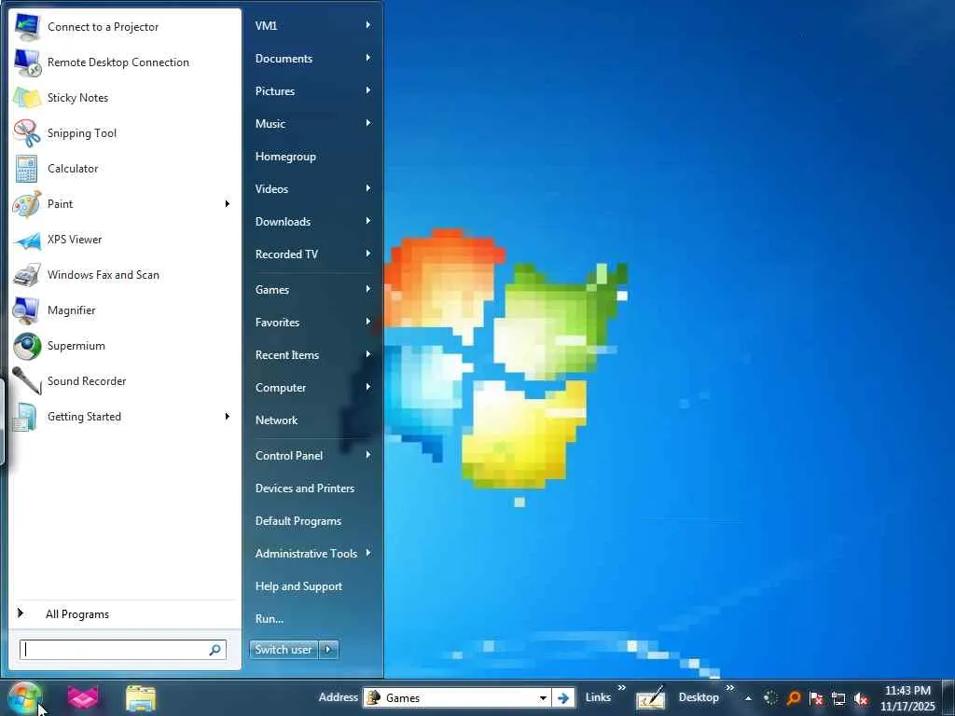The height and width of the screenshot is (716, 955).
Task: Click the Desktop toolbar label
Action: (x=699, y=697)
